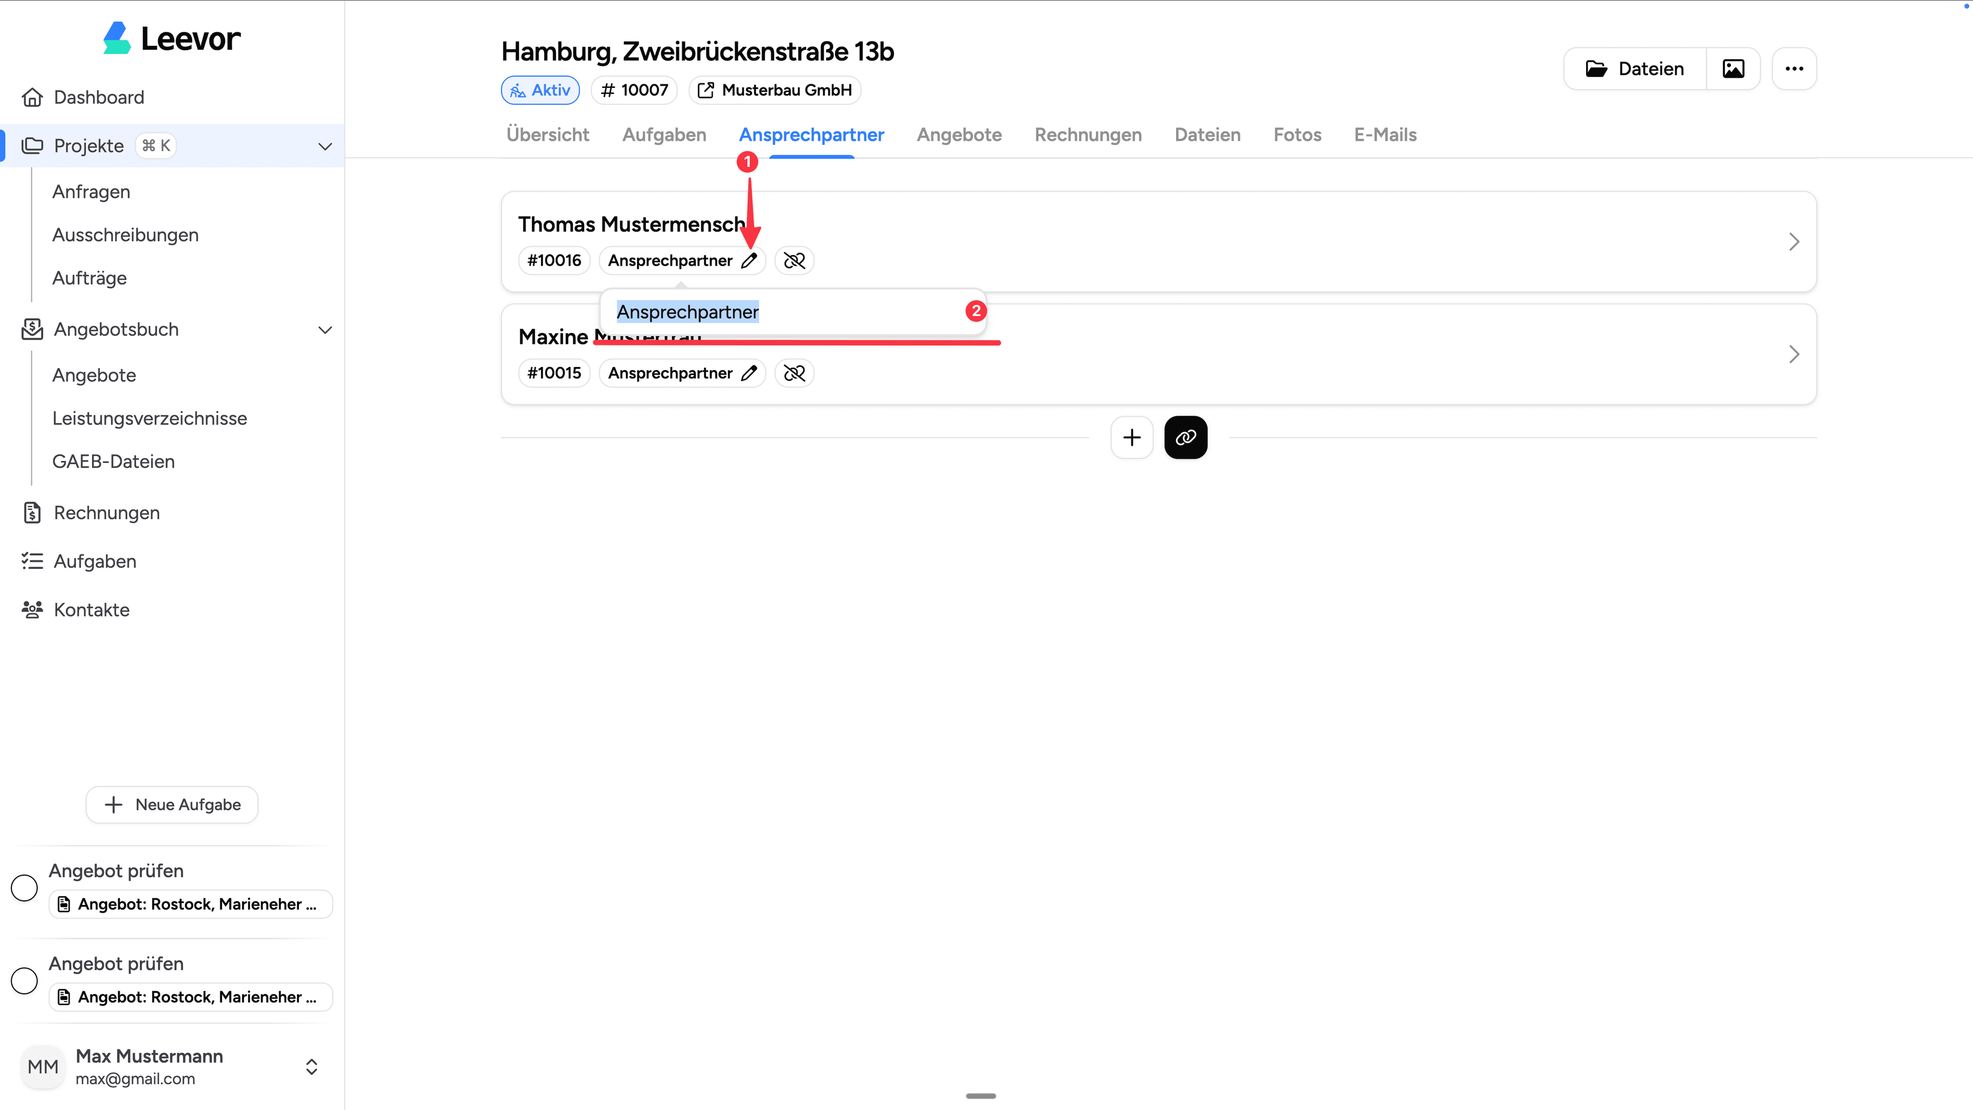
Task: Click the Neue Aufgabe button
Action: [172, 804]
